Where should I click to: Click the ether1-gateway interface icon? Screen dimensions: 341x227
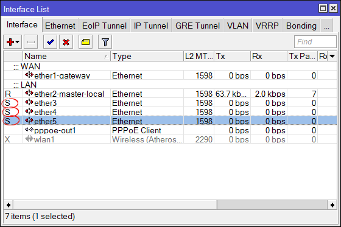tap(29, 75)
